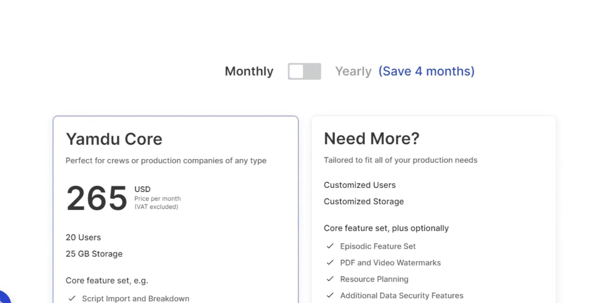Select the Customized Storage feature text

(364, 201)
